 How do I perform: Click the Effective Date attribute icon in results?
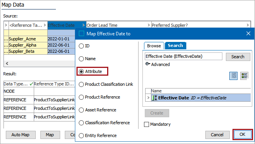point(154,98)
